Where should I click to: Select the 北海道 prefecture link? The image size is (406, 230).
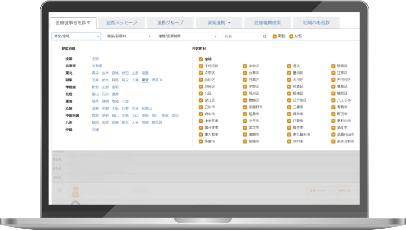click(x=97, y=66)
